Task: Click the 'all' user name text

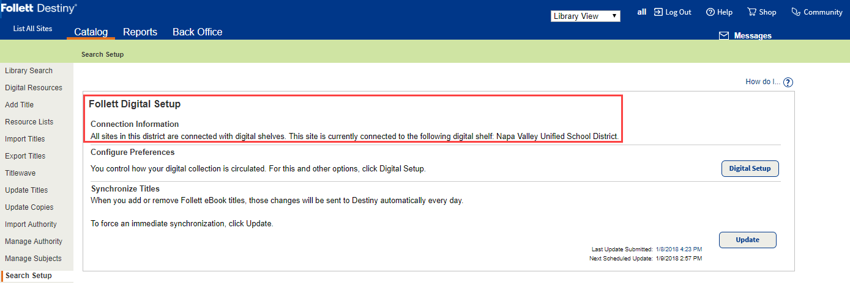Action: tap(642, 12)
